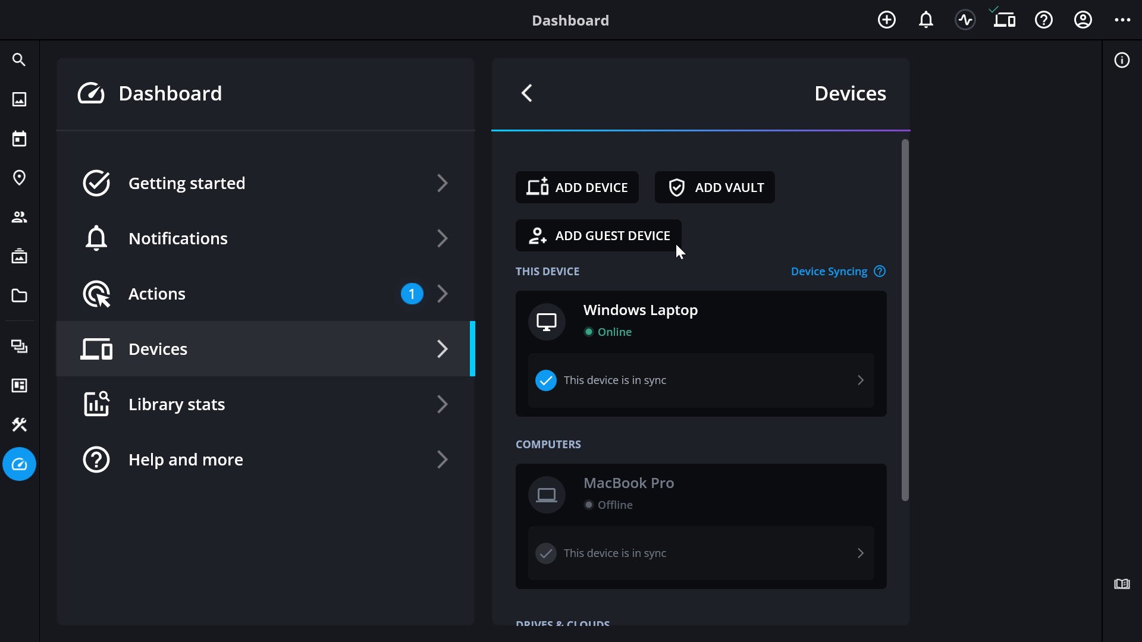Open the tools icon in sidebar
The width and height of the screenshot is (1142, 642).
pos(19,424)
